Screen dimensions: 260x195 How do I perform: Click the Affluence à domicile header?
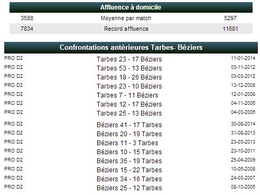[131, 7]
